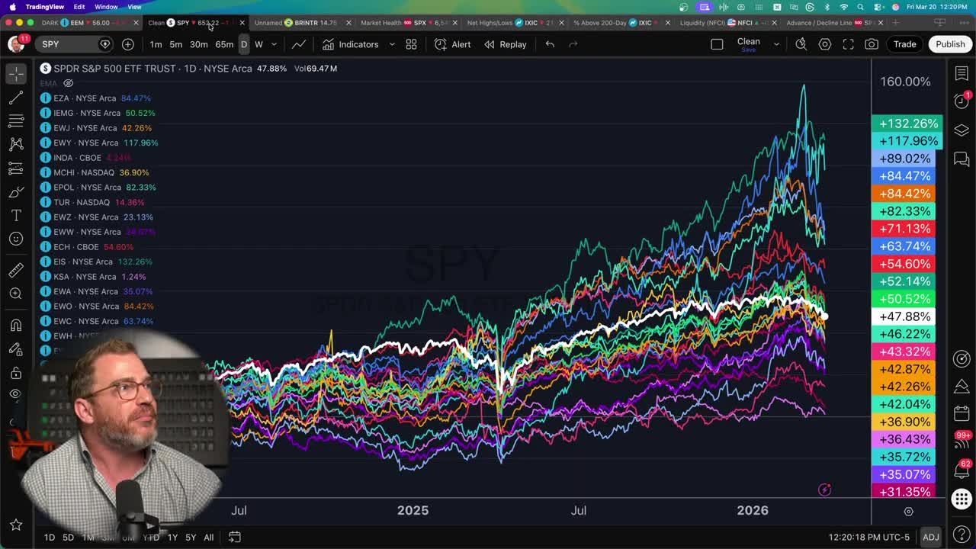Toggle lock all drawing tools
Viewport: 976px width, 549px height.
click(x=16, y=372)
